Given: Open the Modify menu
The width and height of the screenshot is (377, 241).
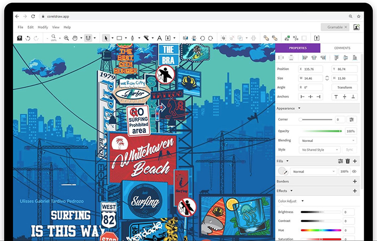Looking at the screenshot, I should [43, 27].
